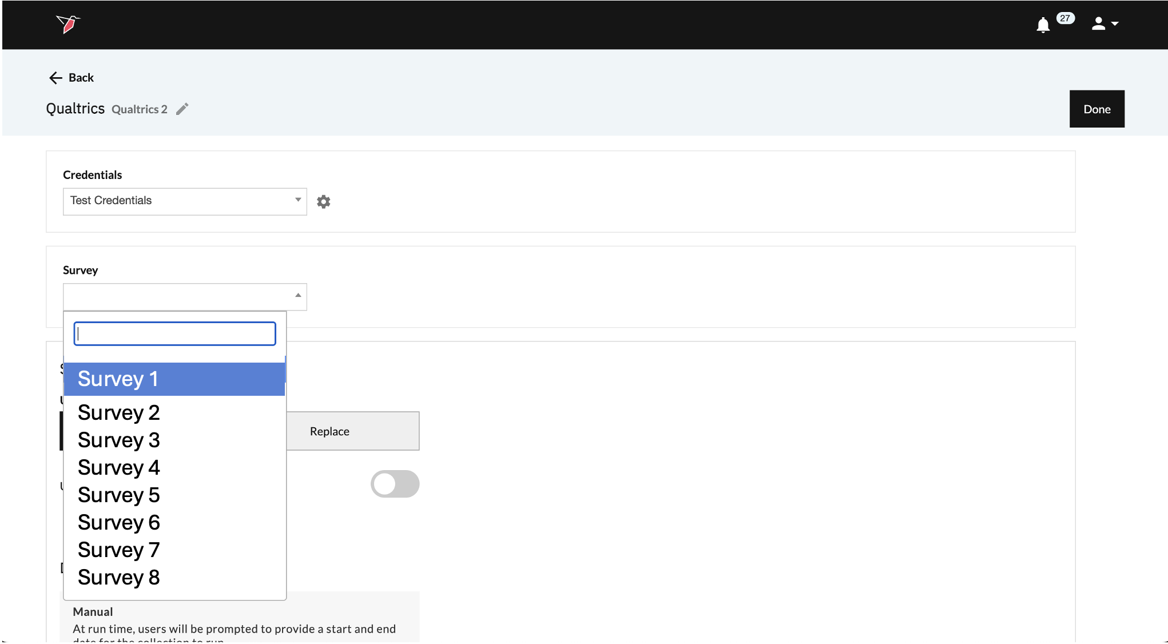Choose Survey 2 option

point(118,413)
